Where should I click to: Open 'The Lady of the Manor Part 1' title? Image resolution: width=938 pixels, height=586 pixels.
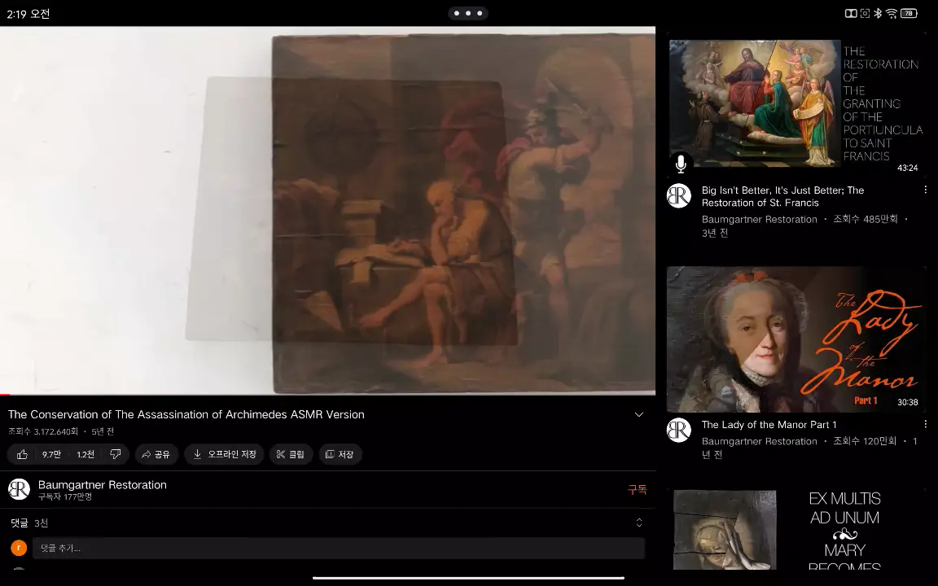(769, 425)
